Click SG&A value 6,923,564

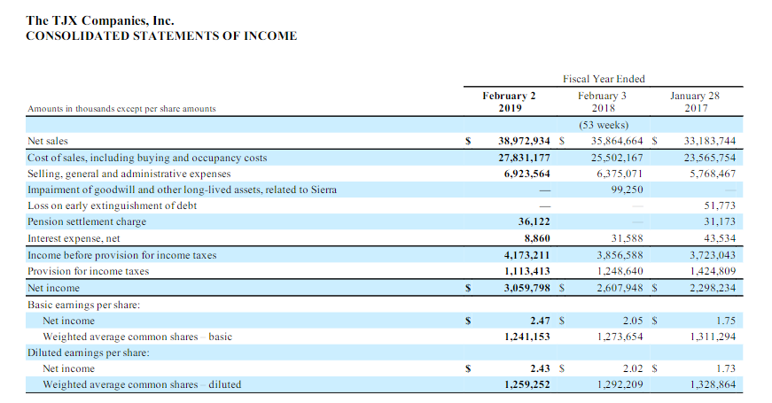(x=526, y=174)
